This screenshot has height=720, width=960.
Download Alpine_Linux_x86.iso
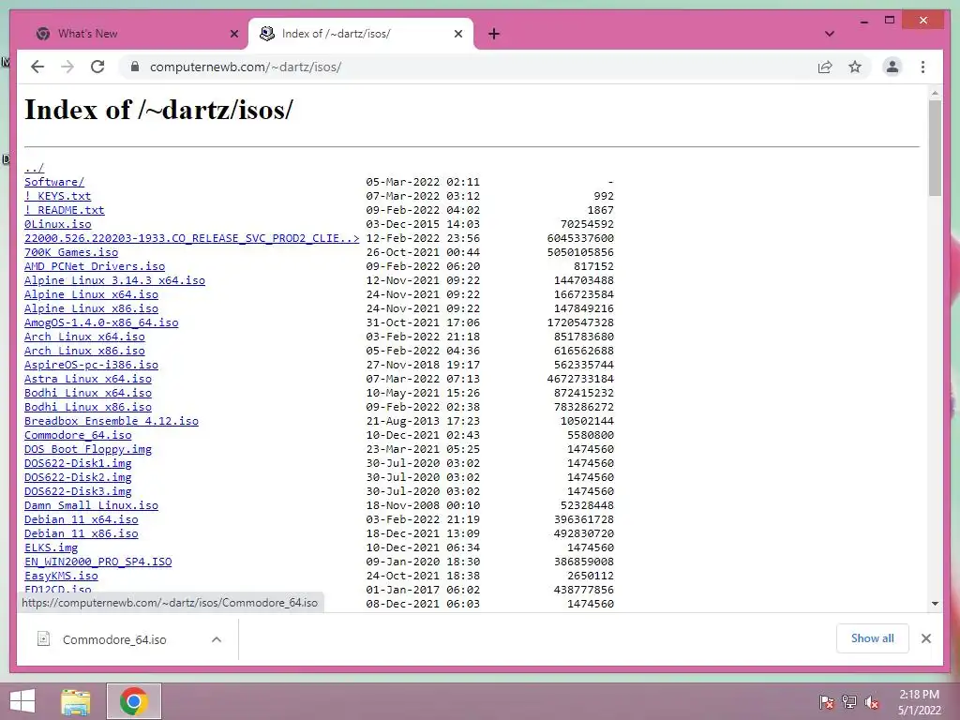tap(91, 308)
